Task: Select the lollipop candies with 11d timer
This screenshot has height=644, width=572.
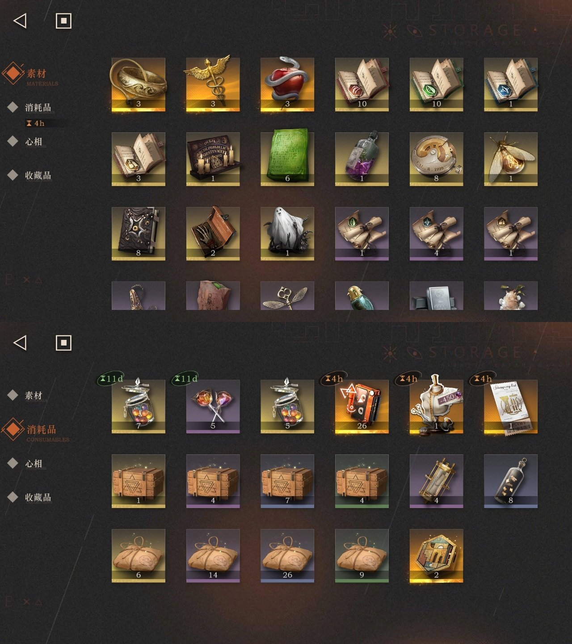Action: tap(213, 407)
